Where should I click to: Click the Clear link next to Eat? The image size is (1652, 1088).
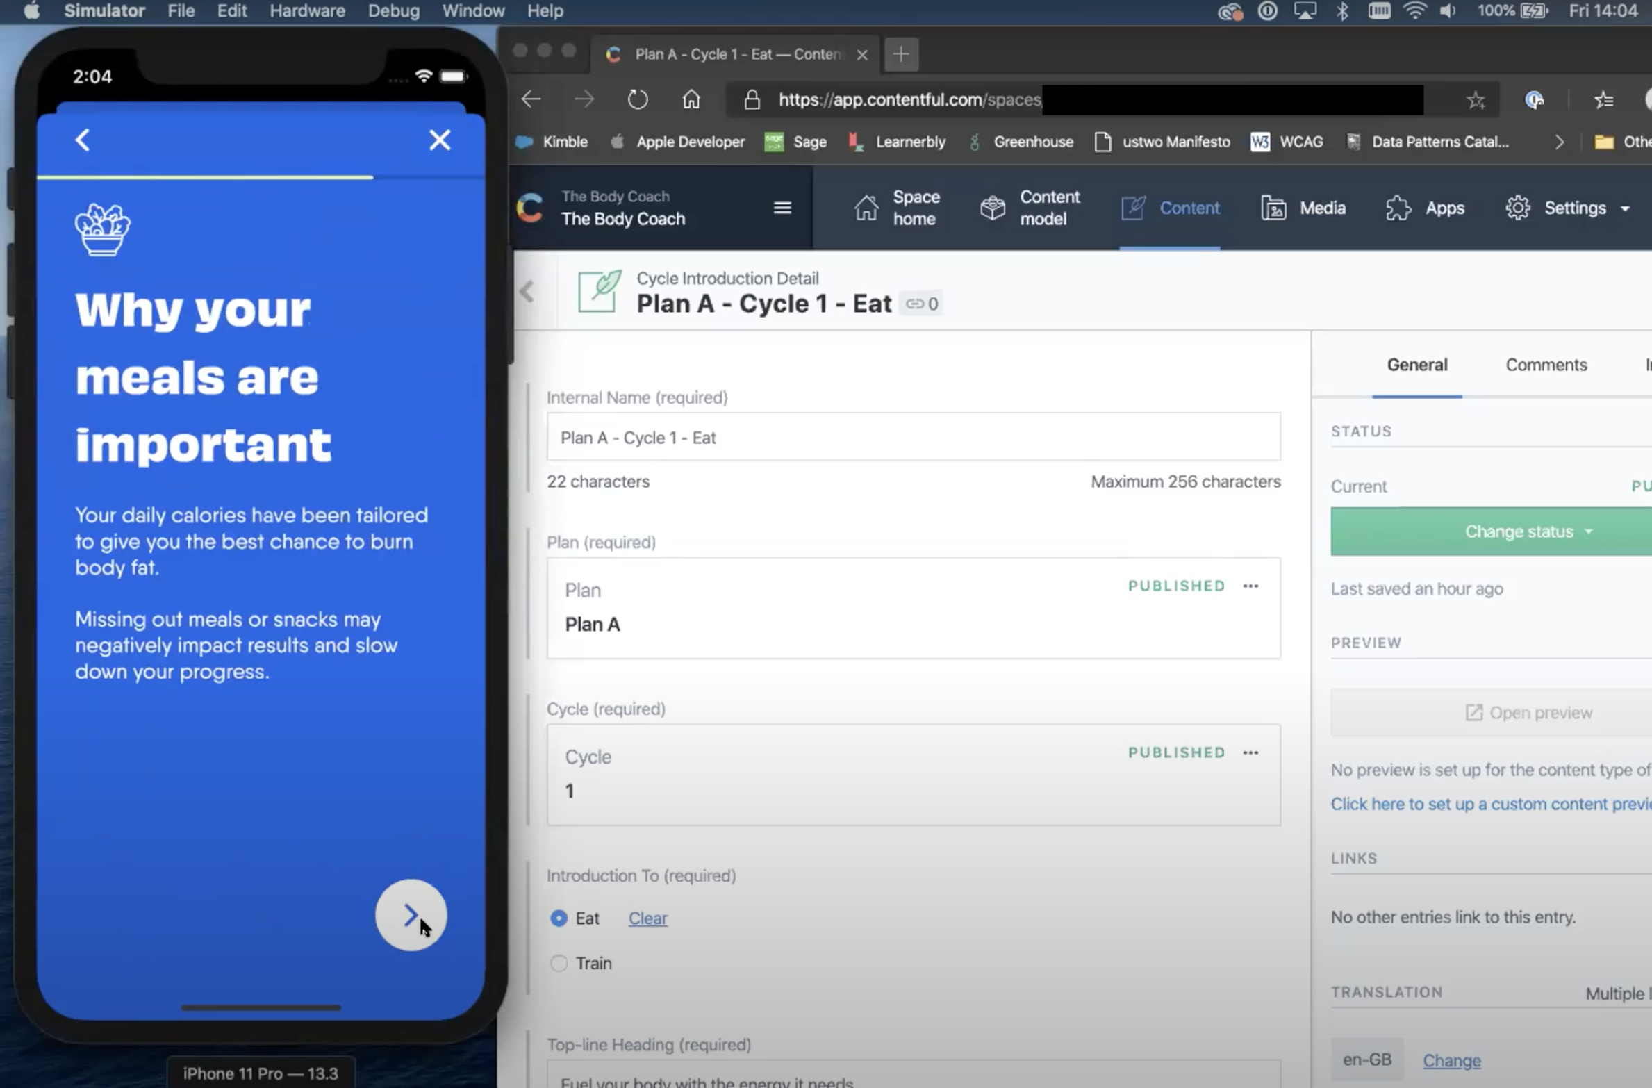pos(647,918)
